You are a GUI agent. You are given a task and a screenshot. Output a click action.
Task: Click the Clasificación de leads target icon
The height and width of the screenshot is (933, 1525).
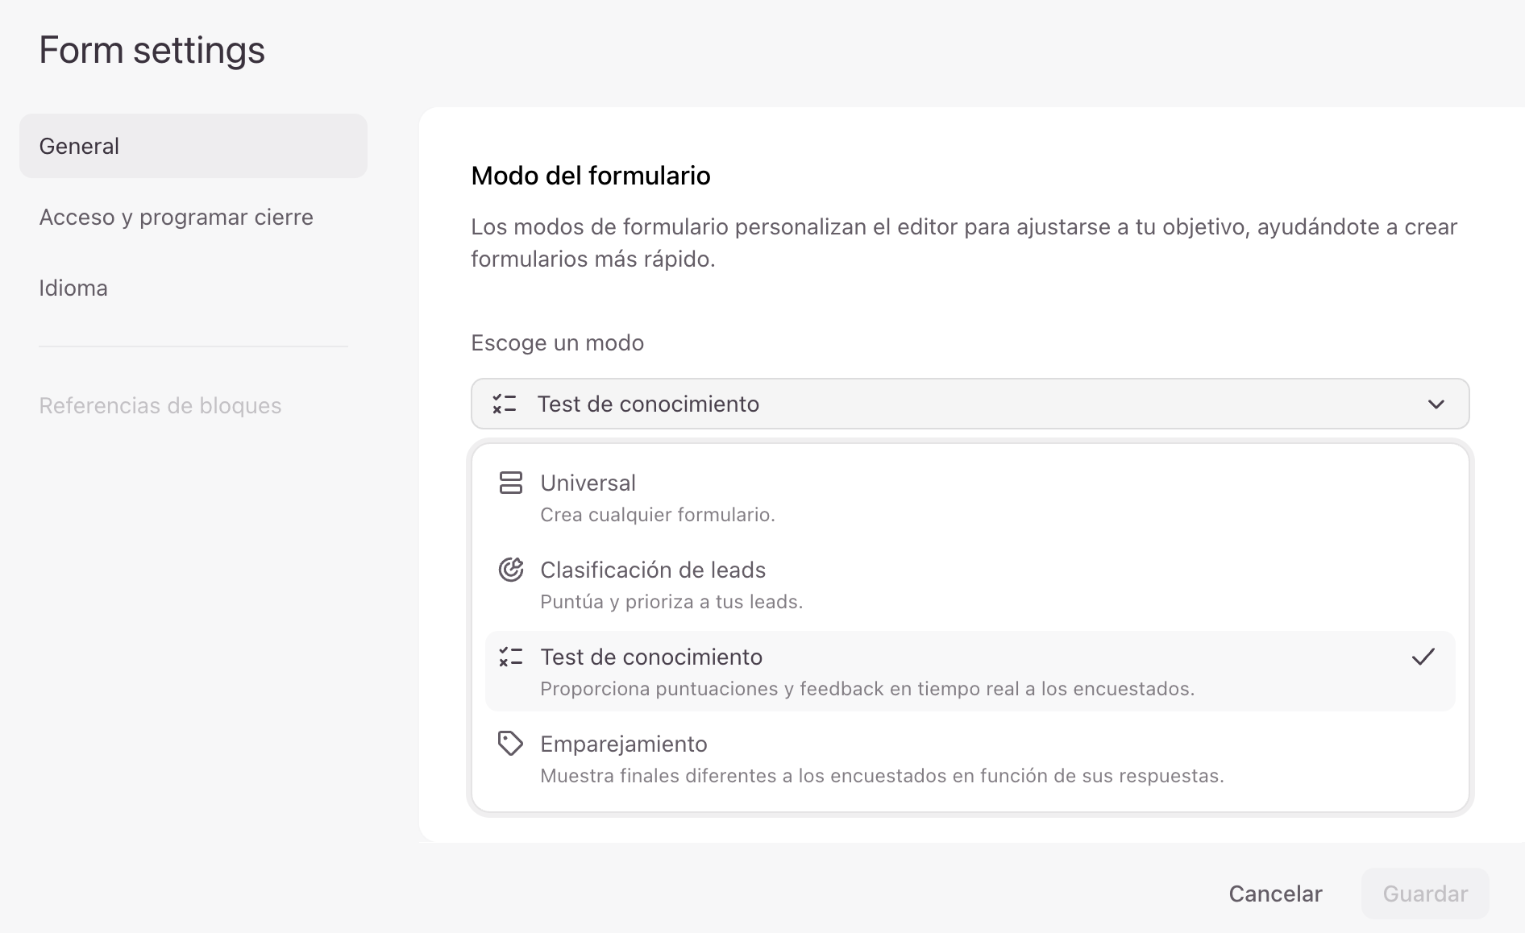[x=511, y=570]
